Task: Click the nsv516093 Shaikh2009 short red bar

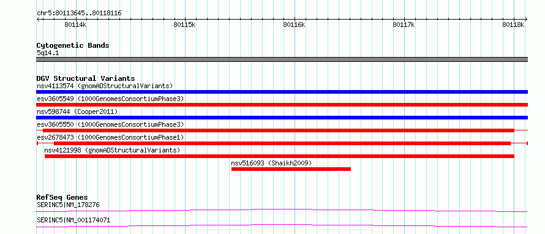Action: 291,169
